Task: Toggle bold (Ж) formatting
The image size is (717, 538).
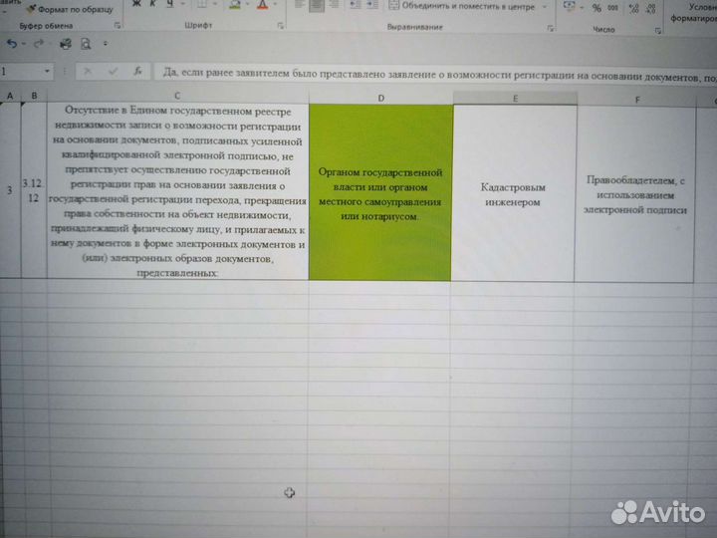Action: coord(136,4)
